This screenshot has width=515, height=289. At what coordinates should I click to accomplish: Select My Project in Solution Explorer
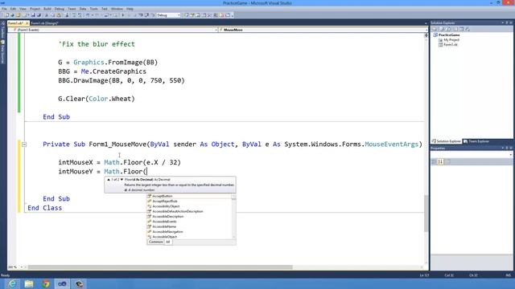point(451,40)
